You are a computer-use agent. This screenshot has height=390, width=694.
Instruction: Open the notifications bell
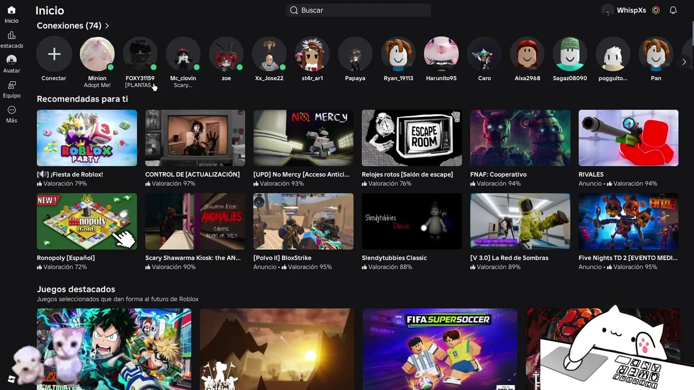coord(673,10)
